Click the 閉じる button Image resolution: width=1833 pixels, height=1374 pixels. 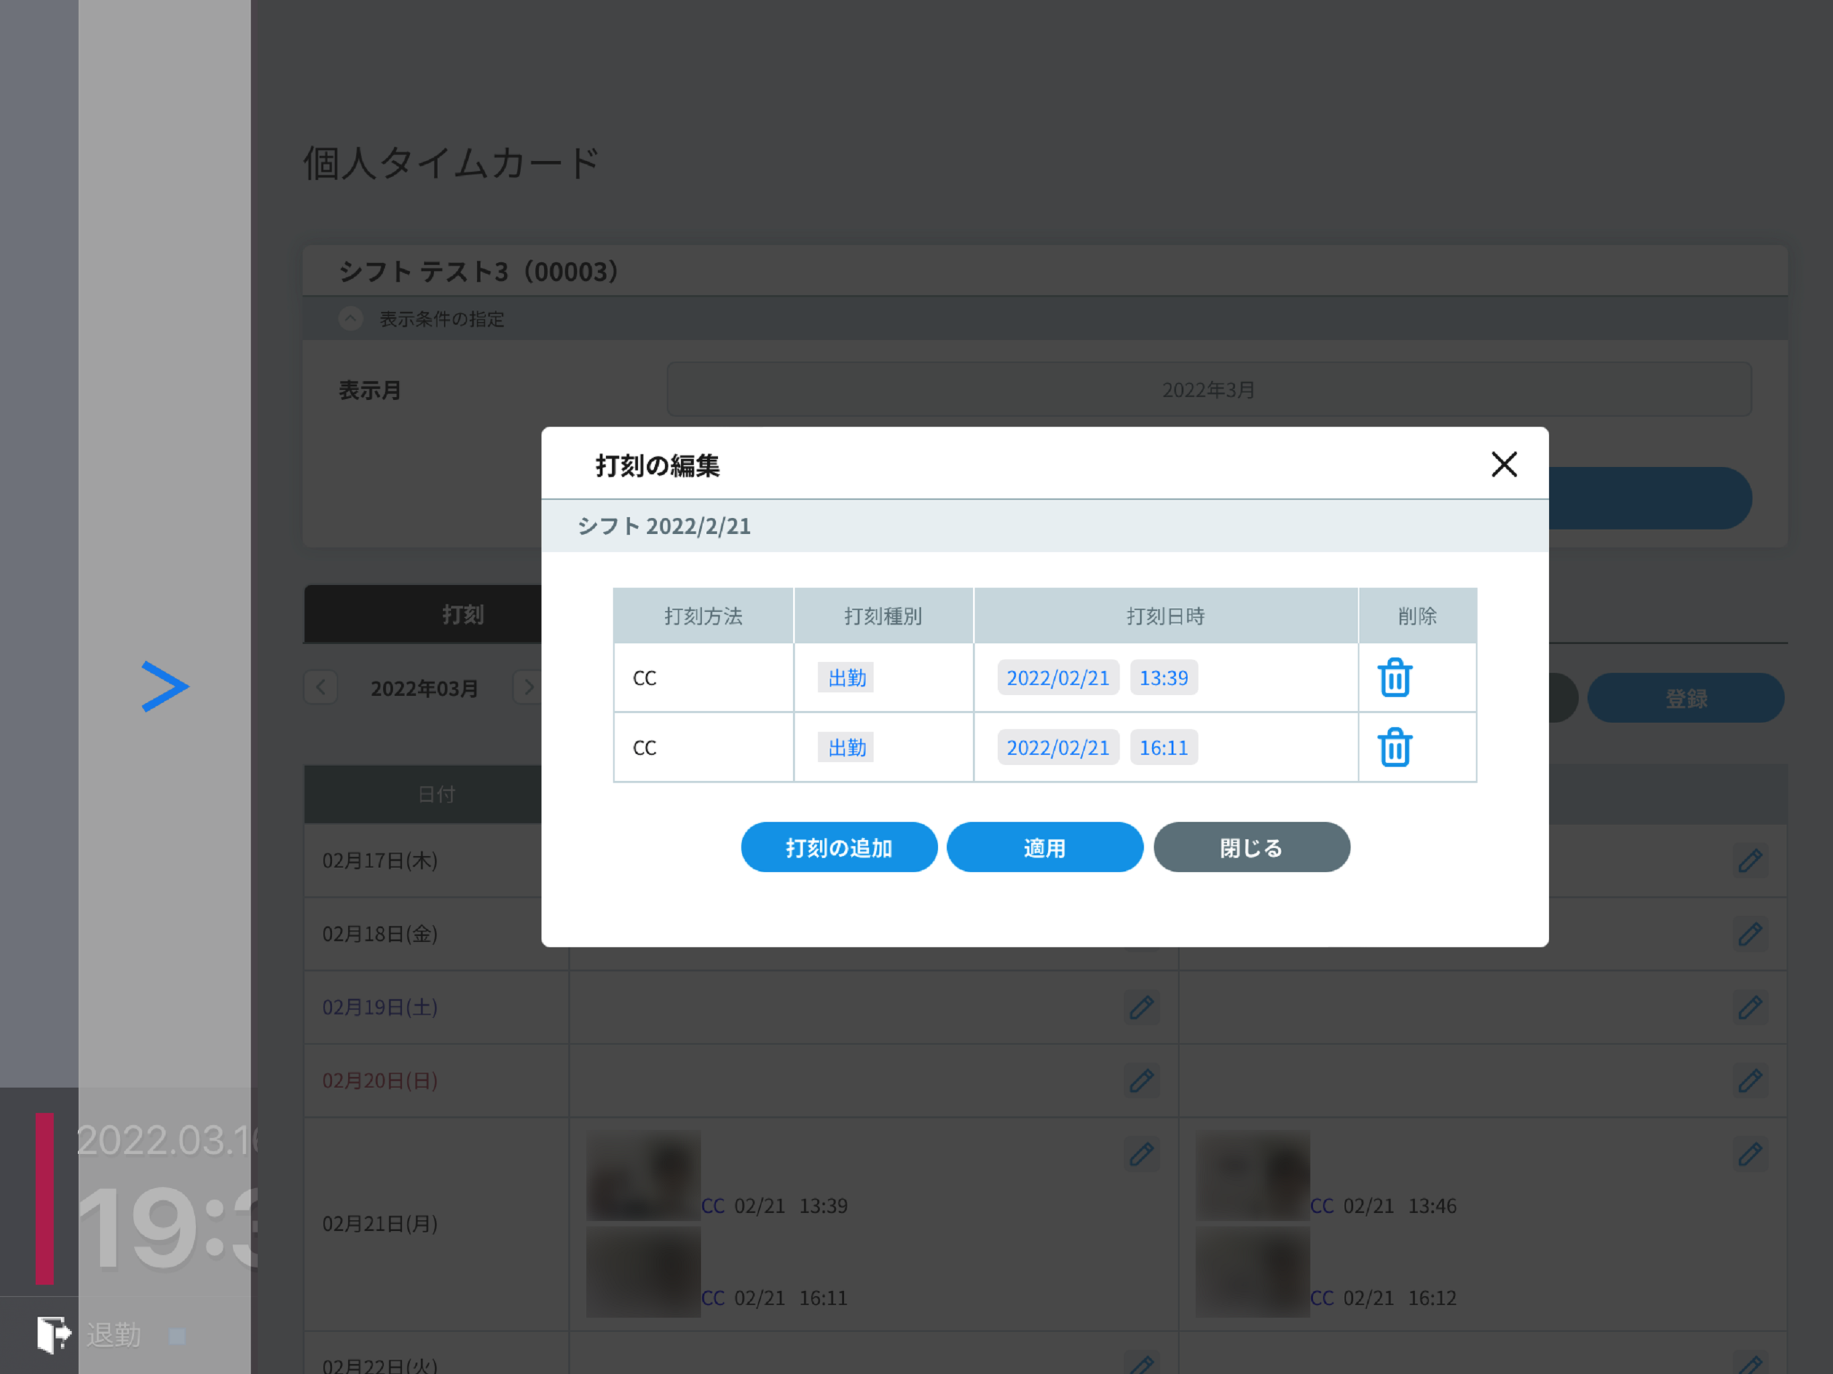[1251, 847]
